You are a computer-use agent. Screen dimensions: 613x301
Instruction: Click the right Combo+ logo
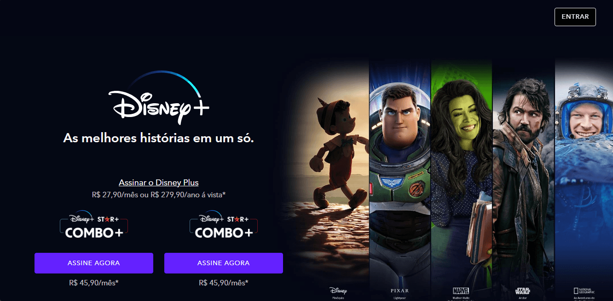[224, 225]
